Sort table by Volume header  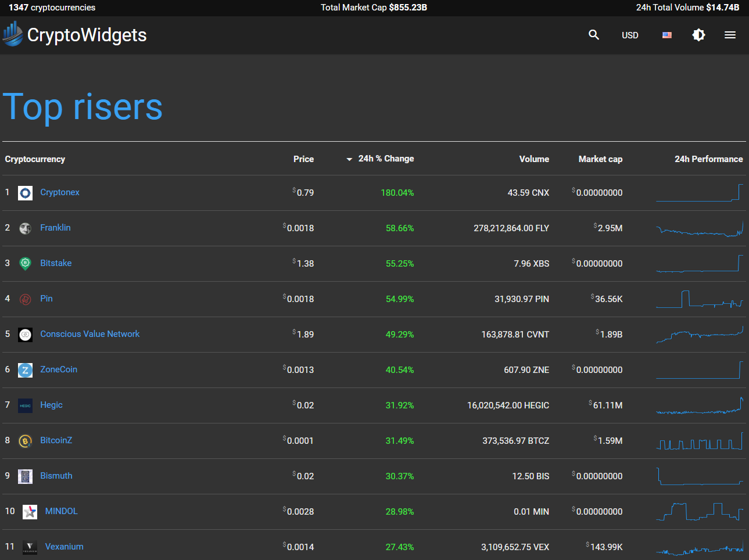(533, 159)
